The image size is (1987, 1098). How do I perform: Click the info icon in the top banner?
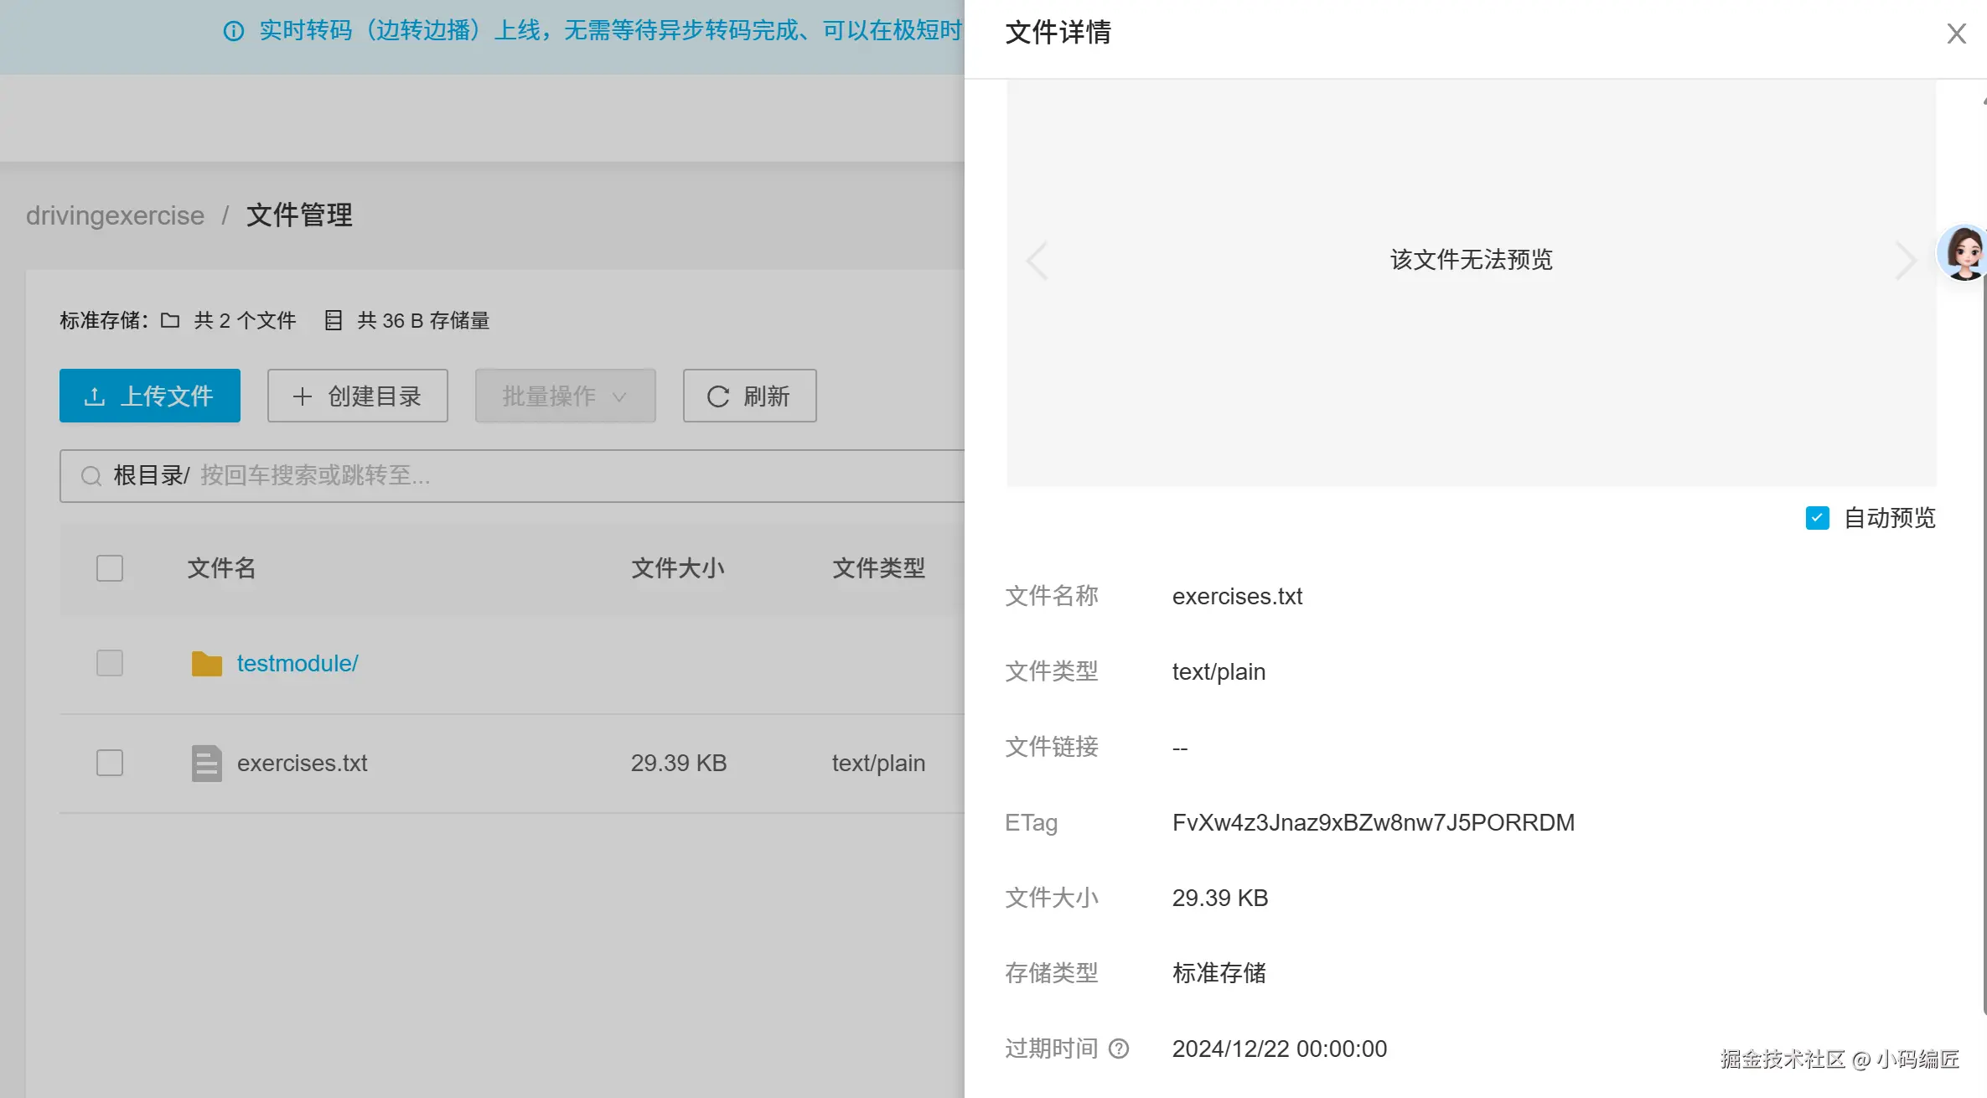pyautogui.click(x=233, y=31)
